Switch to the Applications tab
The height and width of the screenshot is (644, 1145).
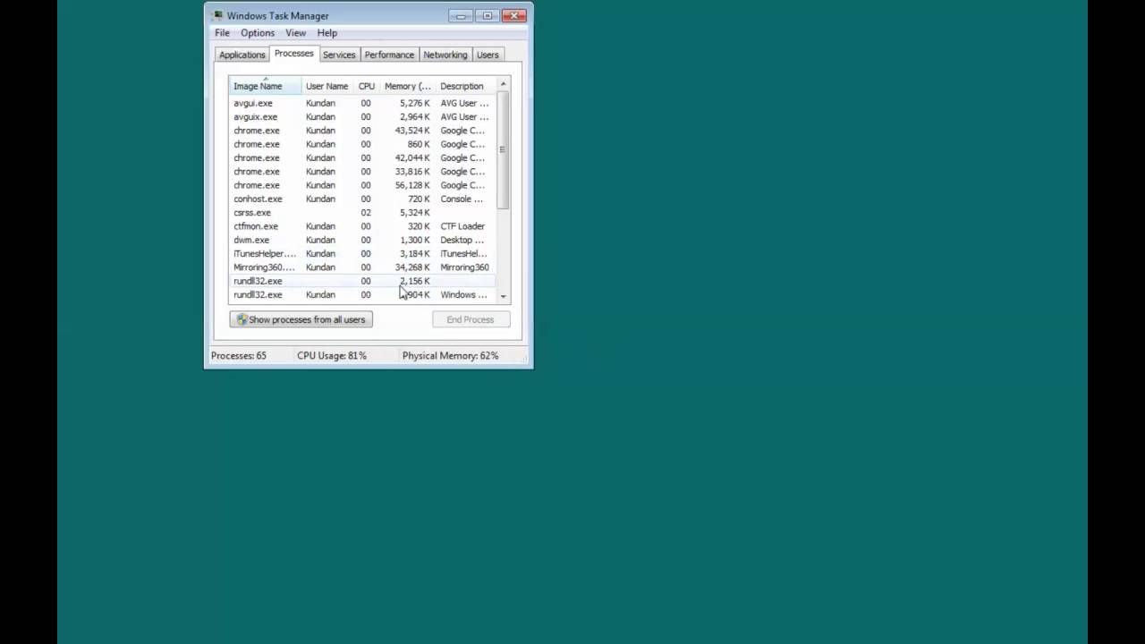(x=242, y=55)
